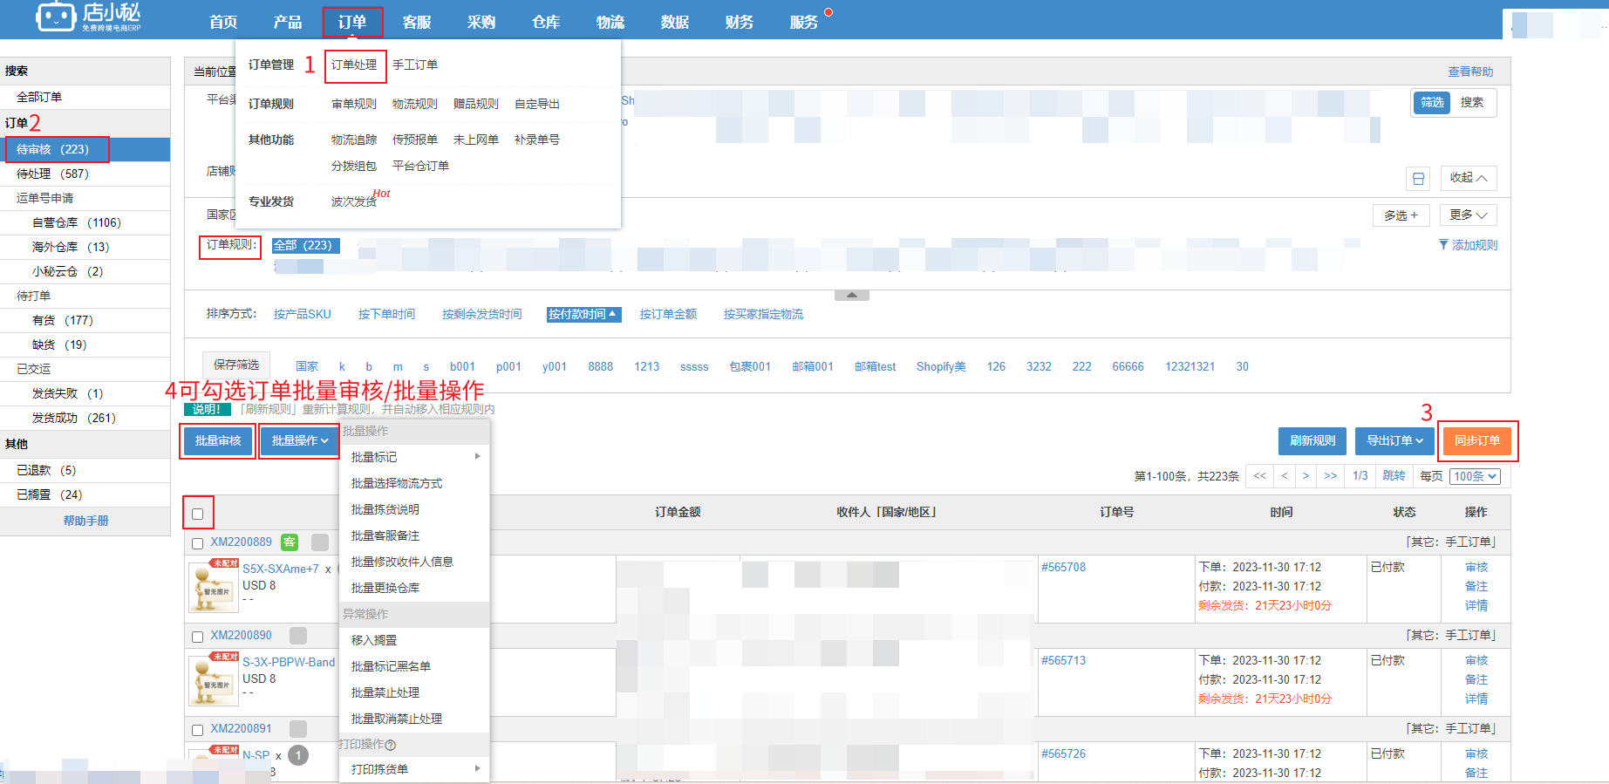Viewport: 1609px width, 784px height.
Task: Go to next page using > arrow
Action: [1306, 476]
